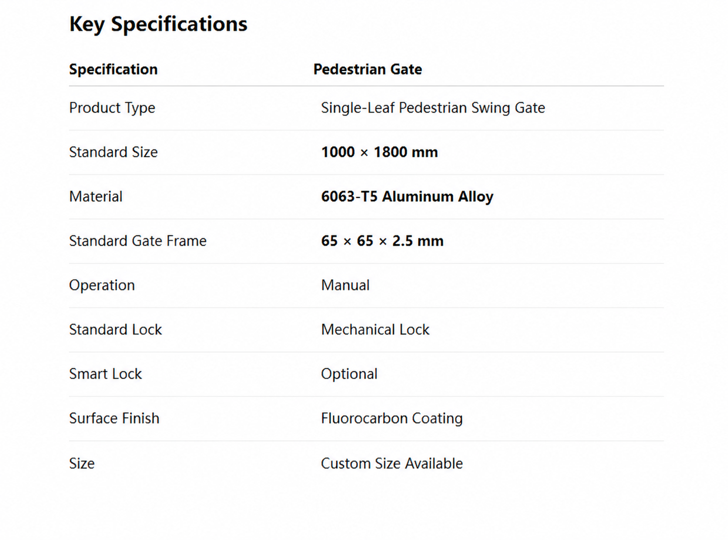
Task: Select the Mechanical Lock value
Action: click(x=375, y=329)
